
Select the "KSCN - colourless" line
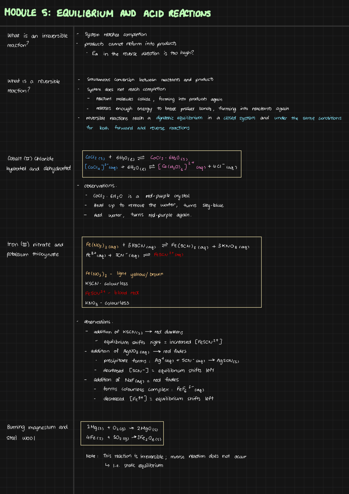point(106,283)
